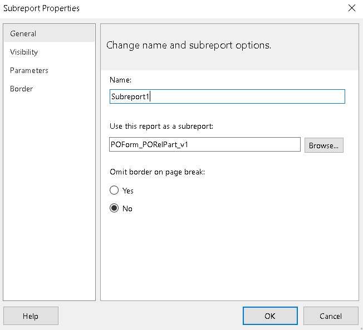Click the "Name:" label
This screenshot has width=363, height=330.
(x=120, y=80)
